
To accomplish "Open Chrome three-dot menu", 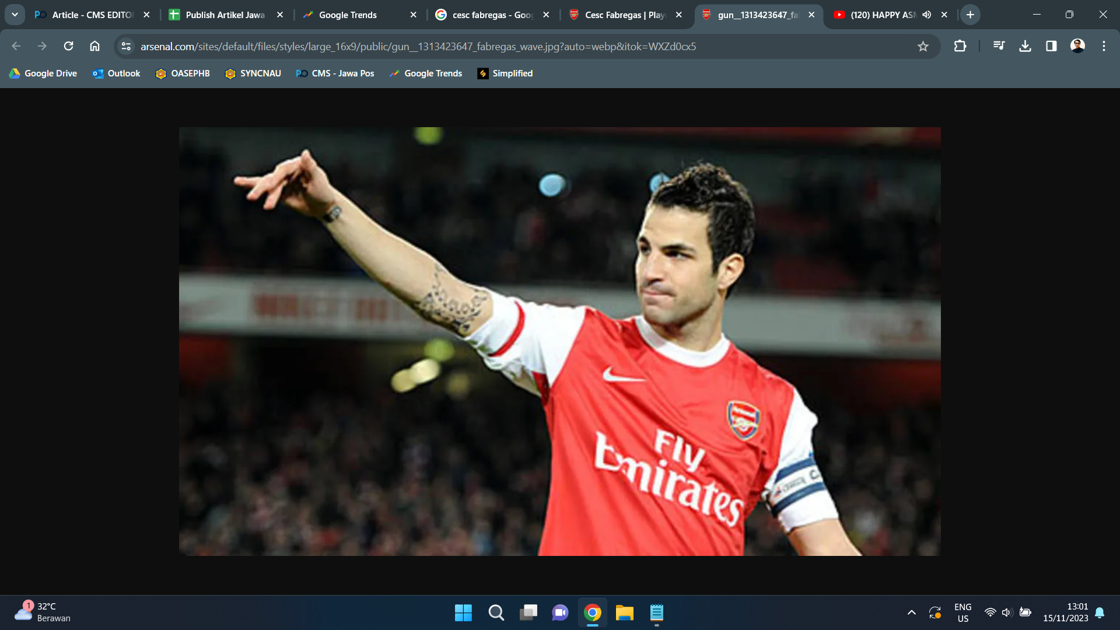I will pyautogui.click(x=1104, y=46).
